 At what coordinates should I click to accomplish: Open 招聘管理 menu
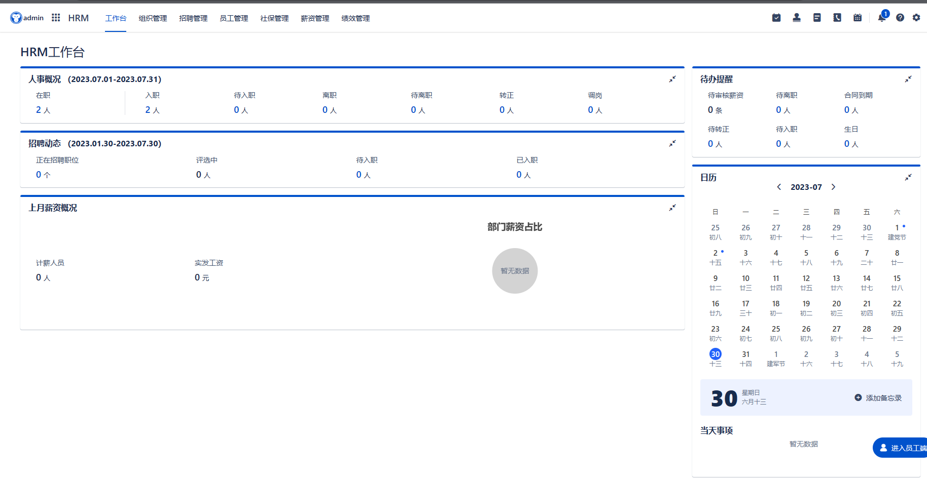click(193, 18)
